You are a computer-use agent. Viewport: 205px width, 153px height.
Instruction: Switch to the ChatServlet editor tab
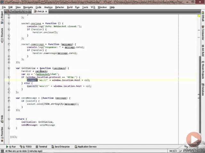coord(18,11)
